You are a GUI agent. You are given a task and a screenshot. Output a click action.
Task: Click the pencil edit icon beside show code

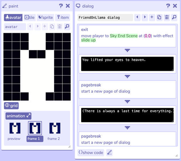click(x=109, y=152)
